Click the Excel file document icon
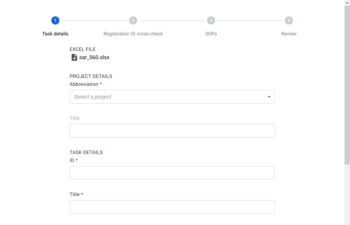 click(x=74, y=57)
